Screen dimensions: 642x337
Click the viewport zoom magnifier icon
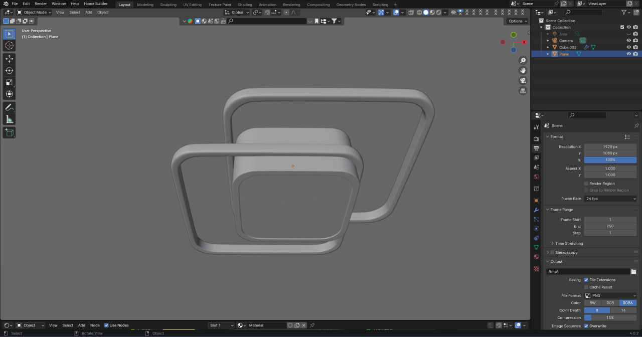point(523,61)
